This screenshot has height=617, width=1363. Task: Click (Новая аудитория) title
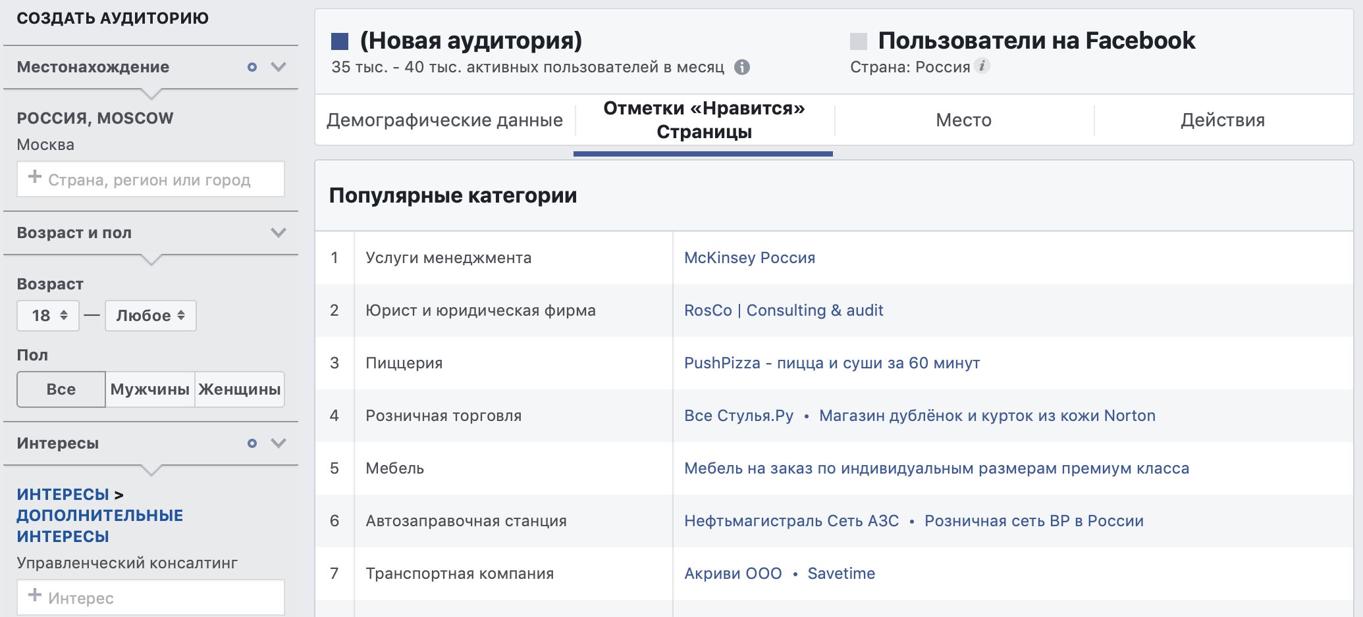coord(471,41)
